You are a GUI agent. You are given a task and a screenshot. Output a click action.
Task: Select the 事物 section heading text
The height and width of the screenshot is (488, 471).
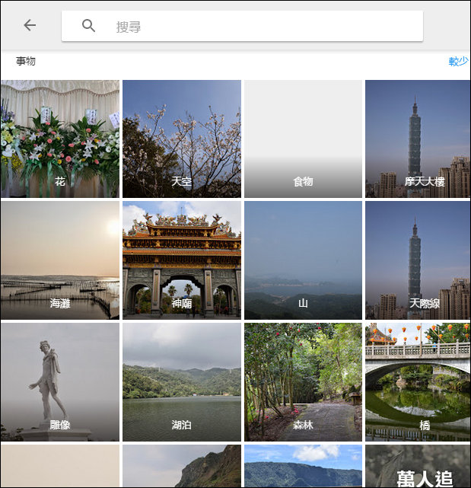point(26,61)
